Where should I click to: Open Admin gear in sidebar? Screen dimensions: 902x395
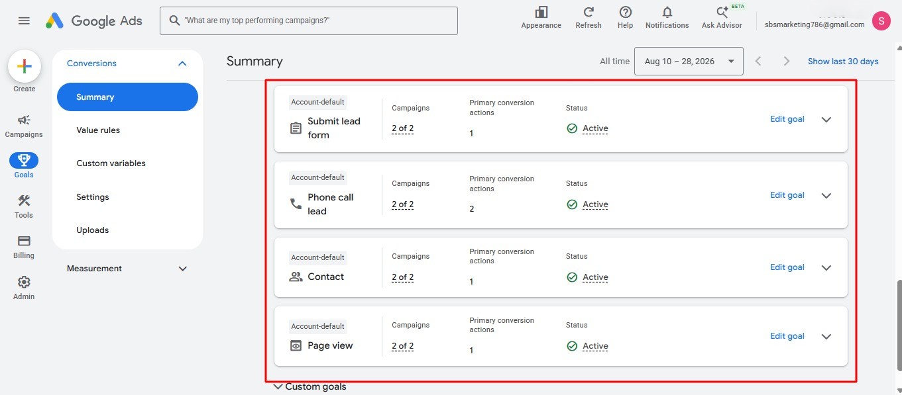pos(24,287)
